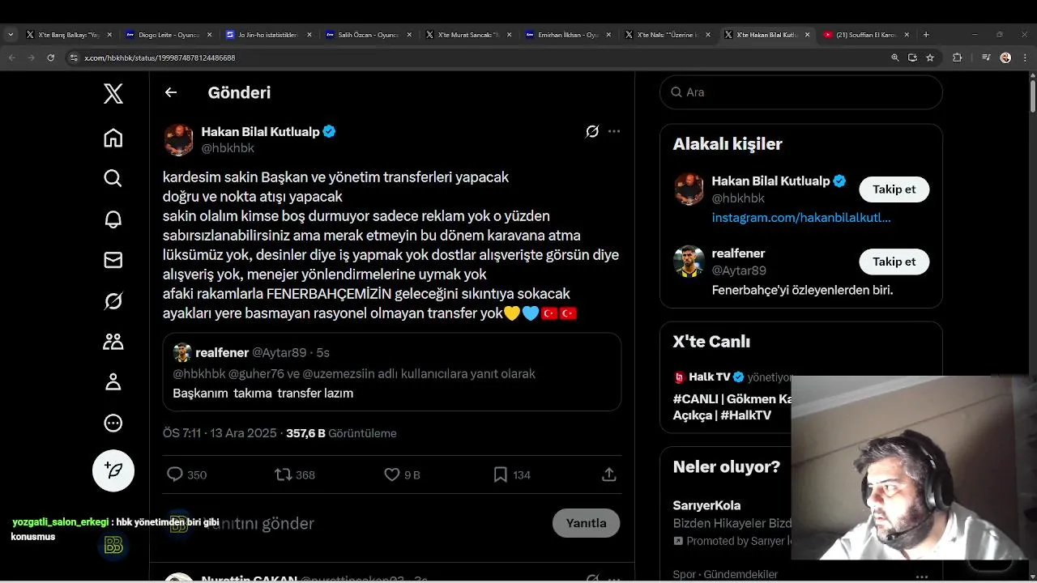Switch to the Emirhan İlkhan tab
1037x583 pixels.
[x=568, y=35]
